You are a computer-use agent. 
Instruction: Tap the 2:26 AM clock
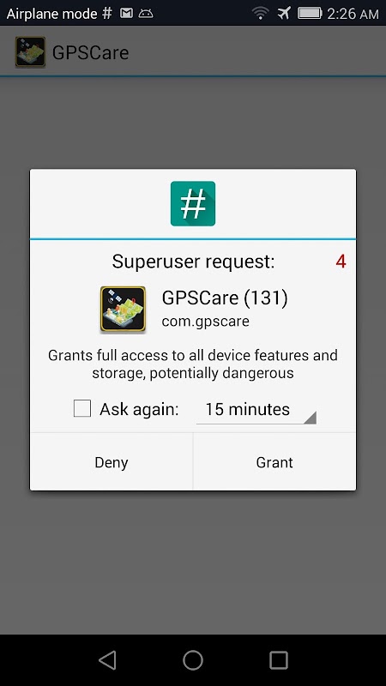click(353, 14)
